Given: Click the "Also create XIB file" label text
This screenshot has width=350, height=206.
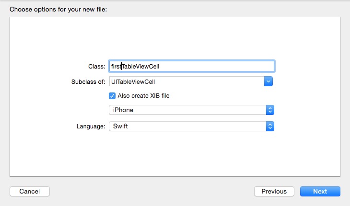Looking at the screenshot, I should tap(143, 95).
